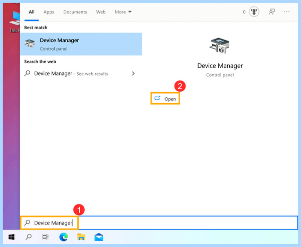The height and width of the screenshot is (247, 301).
Task: Switch to the Documents tab
Action: click(75, 12)
